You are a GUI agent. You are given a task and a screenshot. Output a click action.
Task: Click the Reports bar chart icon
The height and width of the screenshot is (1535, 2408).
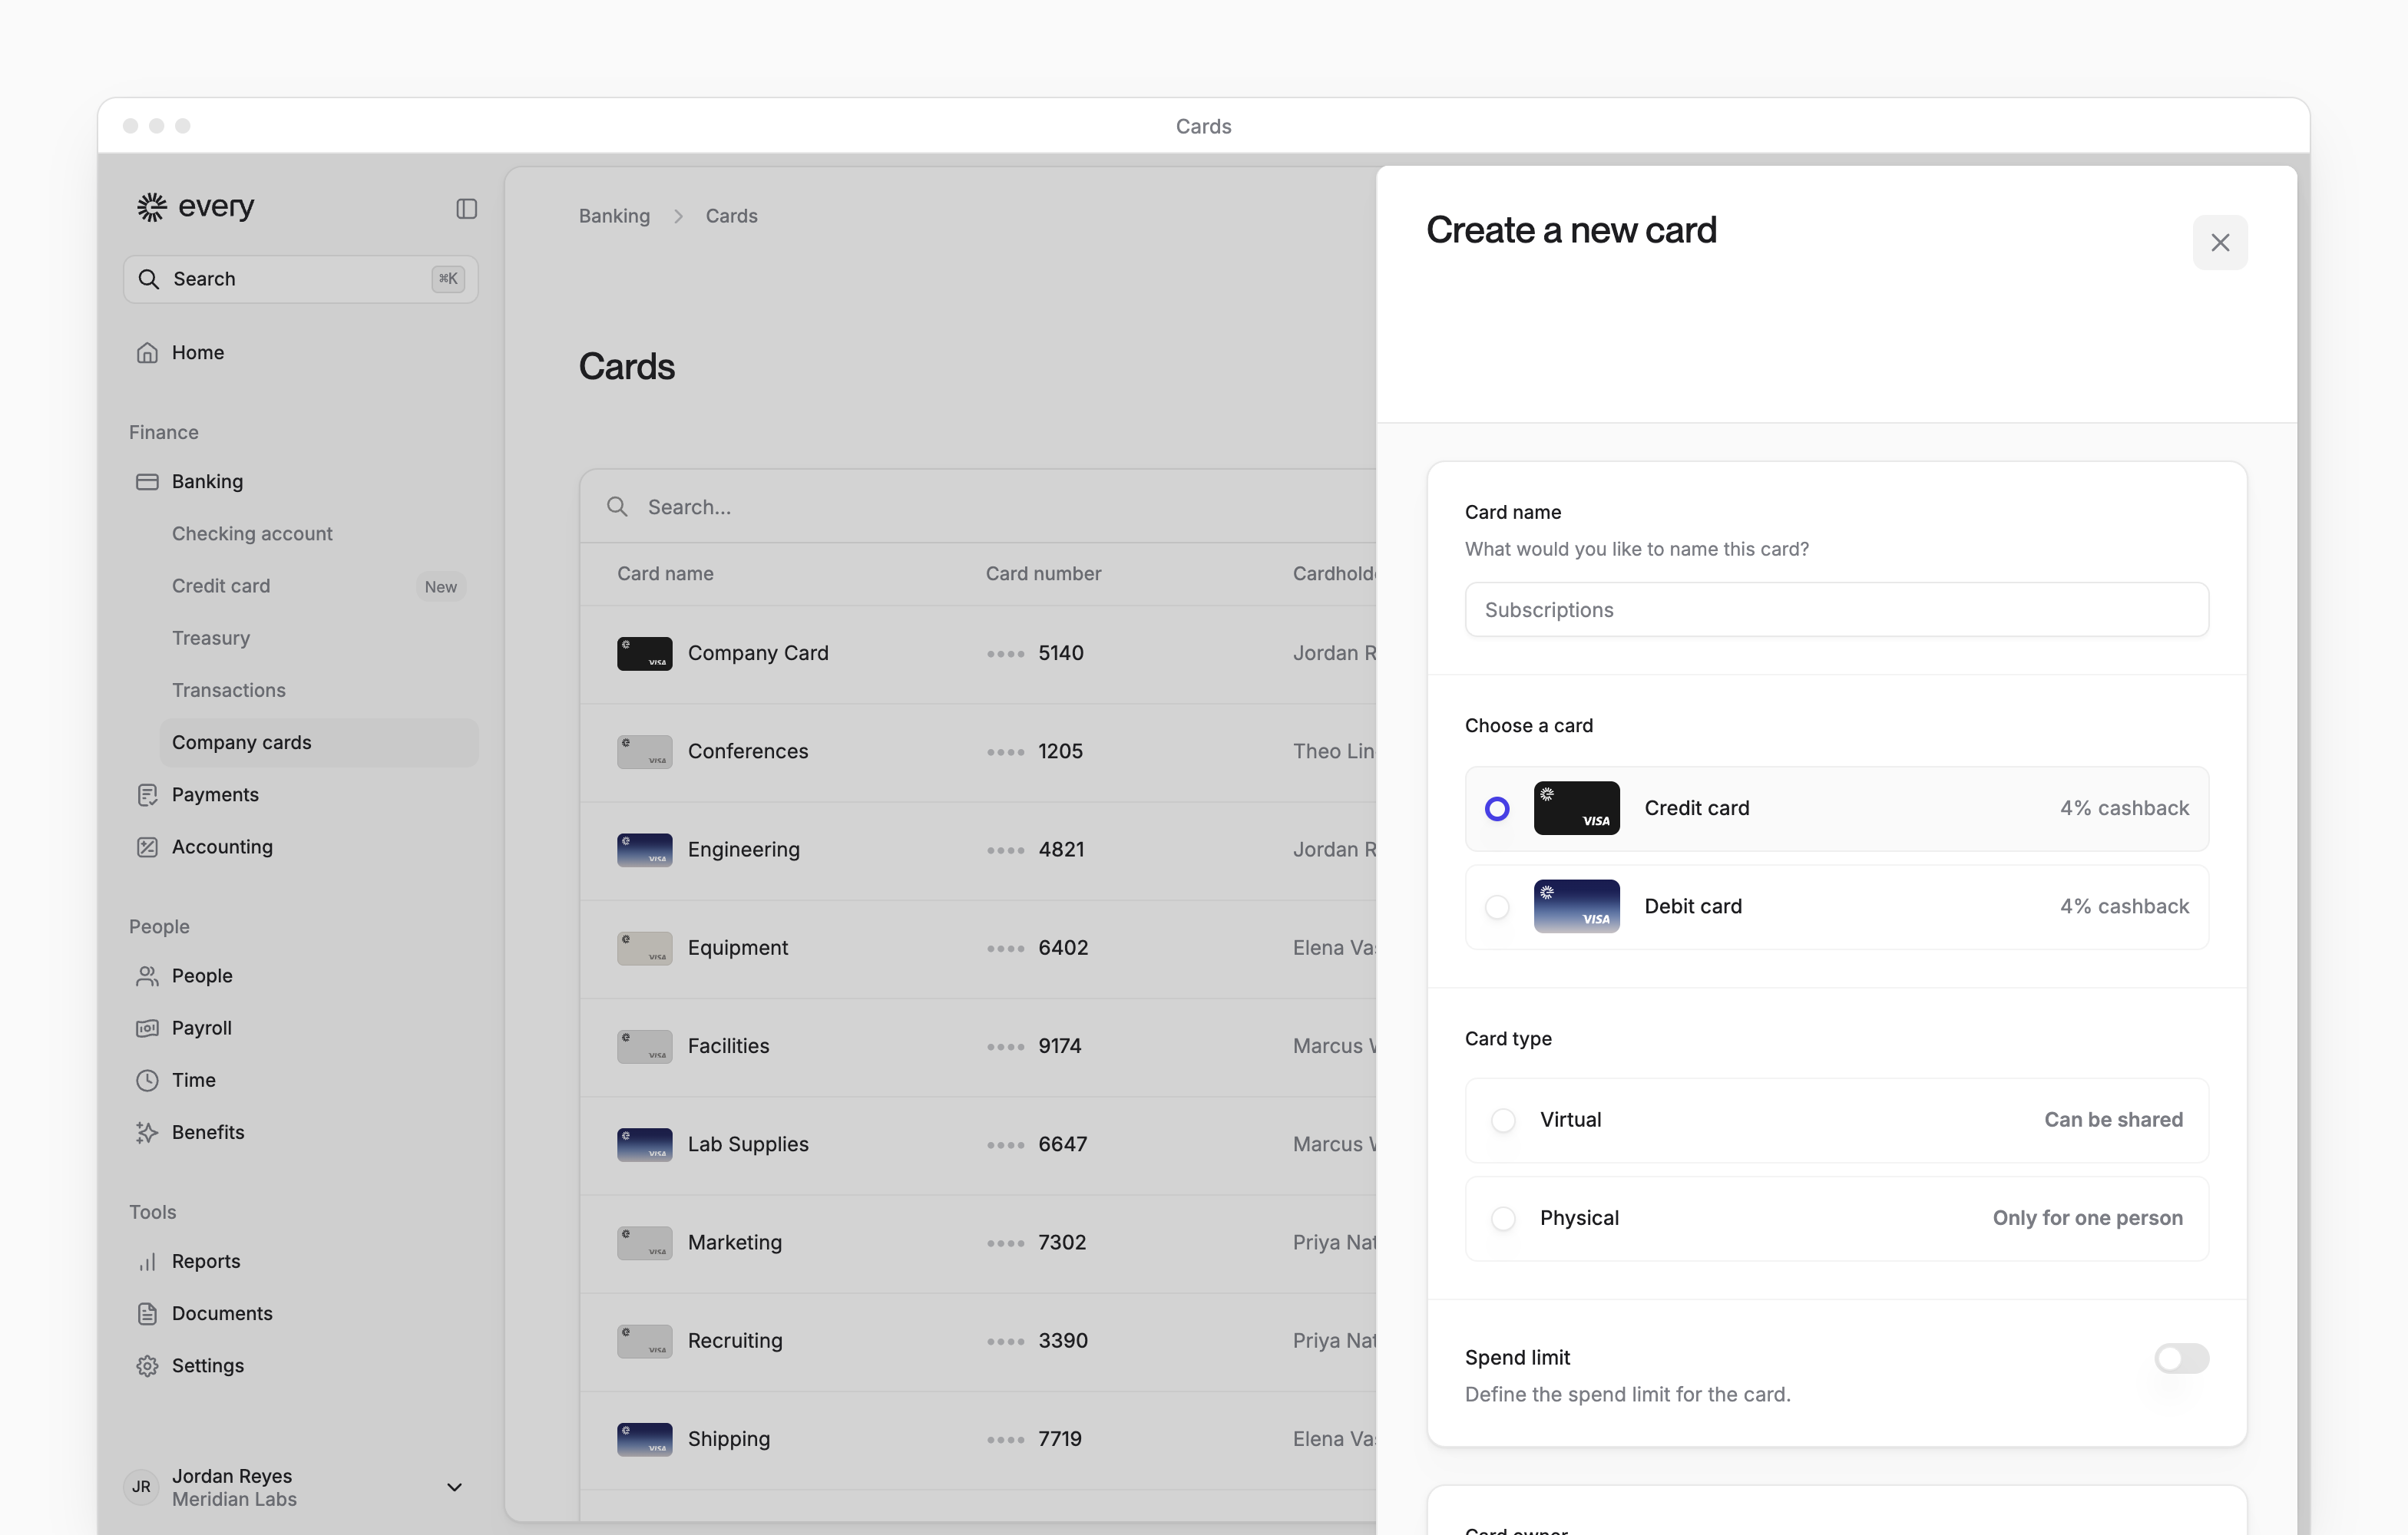[x=147, y=1261]
